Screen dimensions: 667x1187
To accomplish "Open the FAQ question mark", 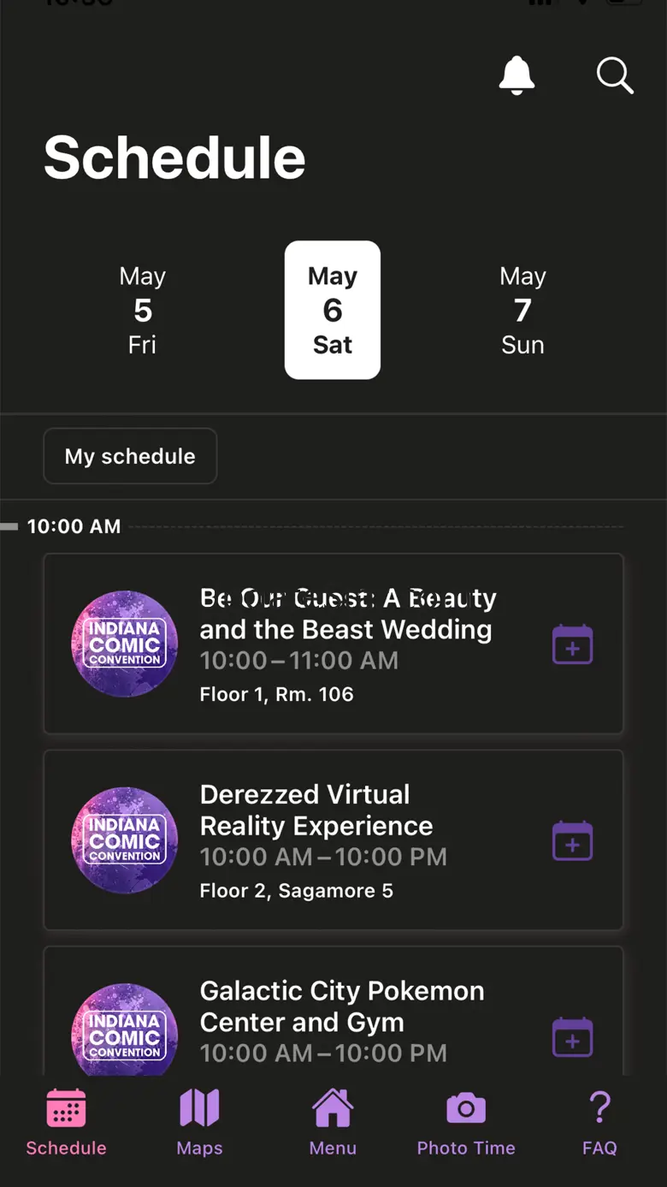I will click(x=599, y=1121).
